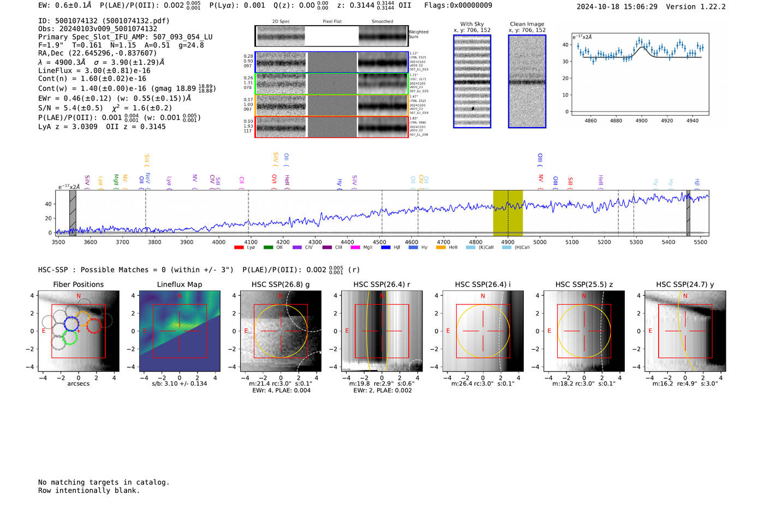The image size is (764, 520).
Task: Click the Gaussian line-fit plot
Action: [640, 74]
